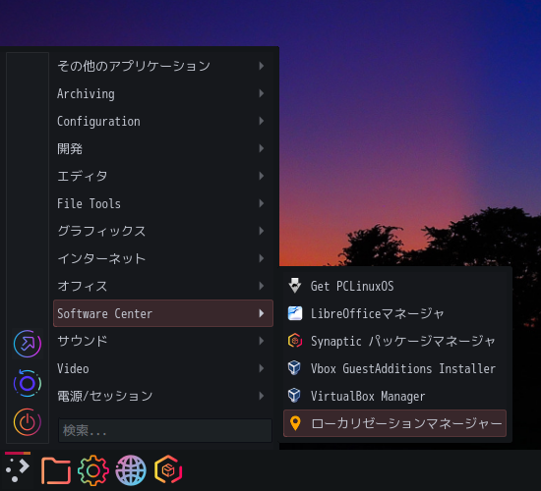The width and height of the screenshot is (541, 491).
Task: Select the グラフィックス menu entry
Action: (x=163, y=231)
